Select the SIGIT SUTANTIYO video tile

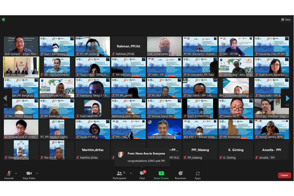[200, 109]
